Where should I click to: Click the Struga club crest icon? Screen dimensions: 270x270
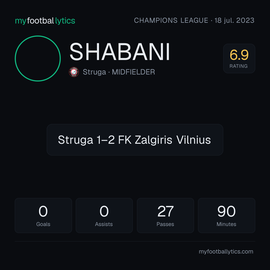pos(74,72)
